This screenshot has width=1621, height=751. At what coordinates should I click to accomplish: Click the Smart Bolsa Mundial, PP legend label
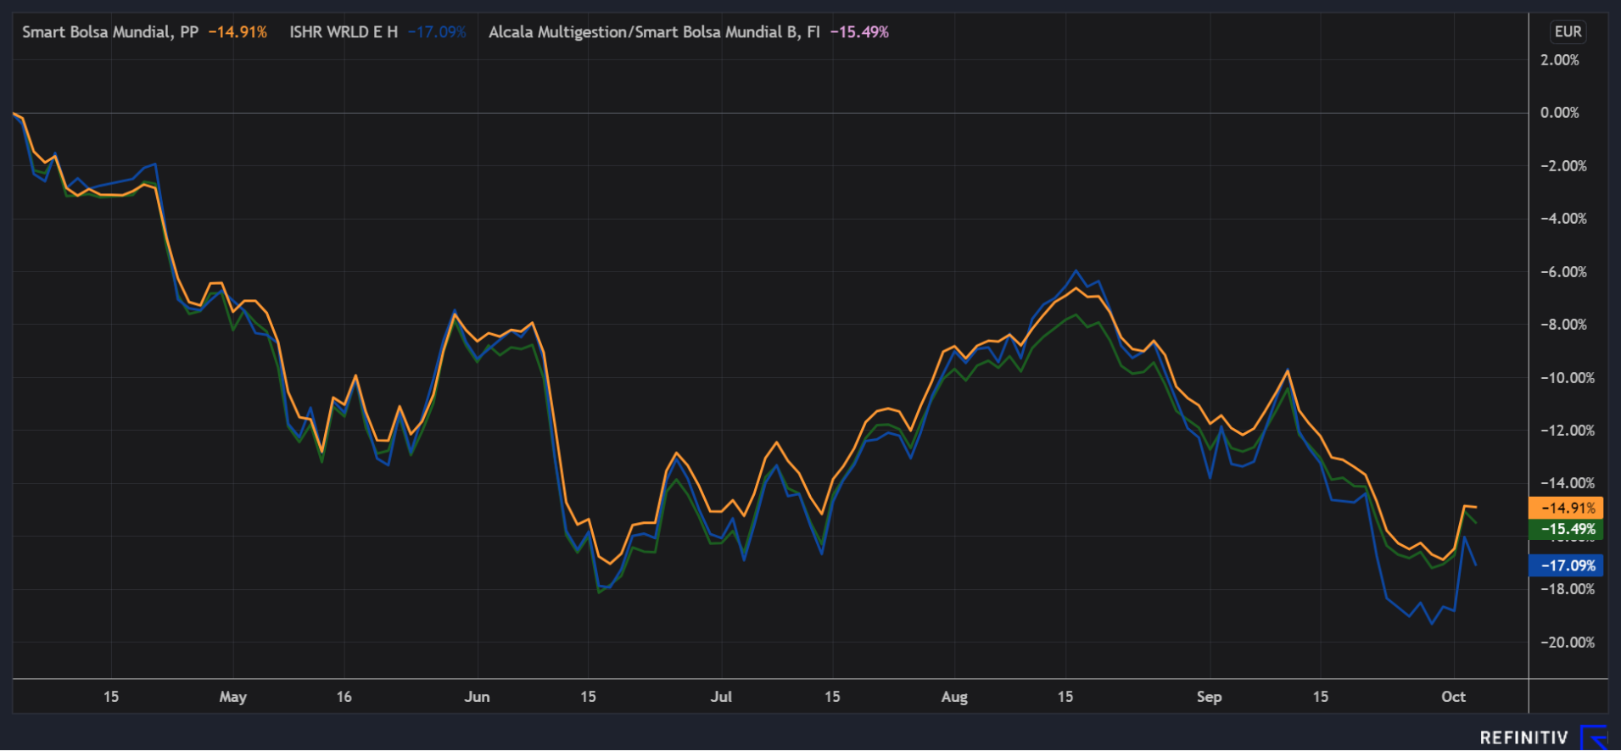pyautogui.click(x=110, y=32)
